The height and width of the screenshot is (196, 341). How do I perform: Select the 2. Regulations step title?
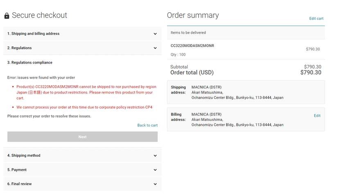pos(19,48)
